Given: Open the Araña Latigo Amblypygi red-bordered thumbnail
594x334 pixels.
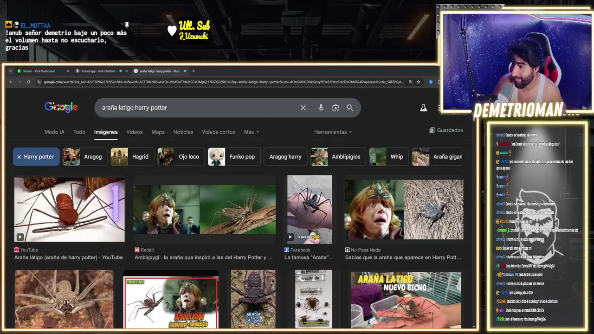Looking at the screenshot, I should (171, 302).
